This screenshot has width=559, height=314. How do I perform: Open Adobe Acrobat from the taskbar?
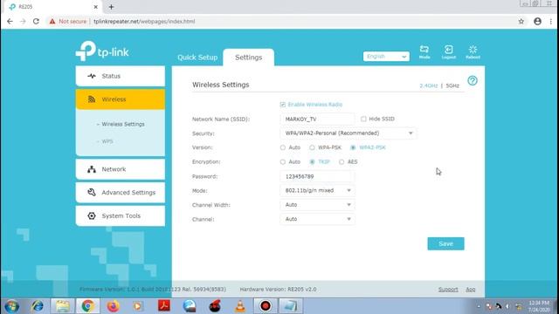(x=164, y=306)
